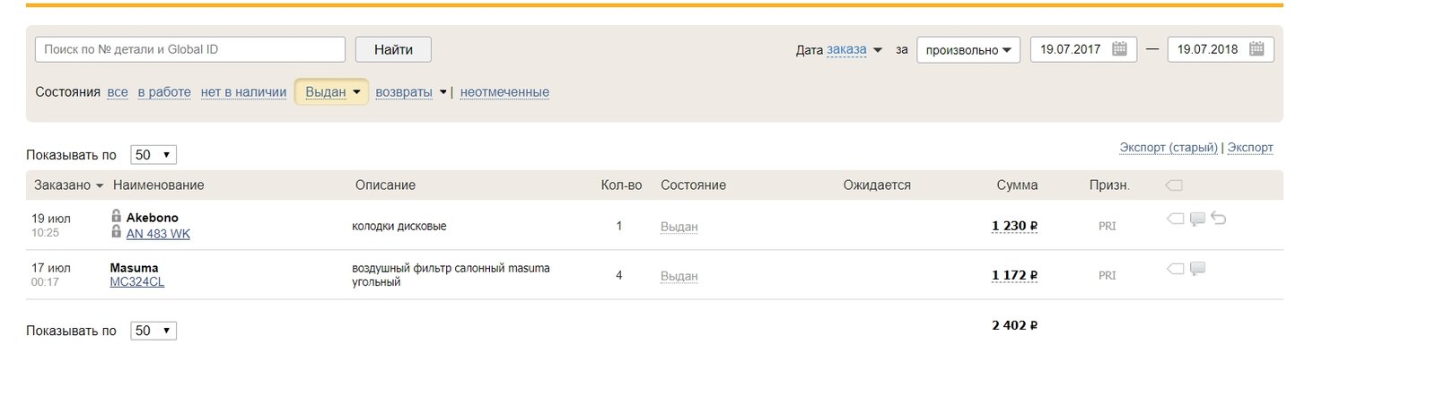Open the part number link AN 483 WK

pos(158,234)
